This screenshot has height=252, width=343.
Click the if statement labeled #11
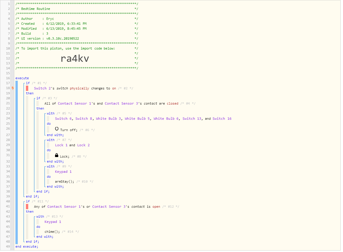click(28, 201)
